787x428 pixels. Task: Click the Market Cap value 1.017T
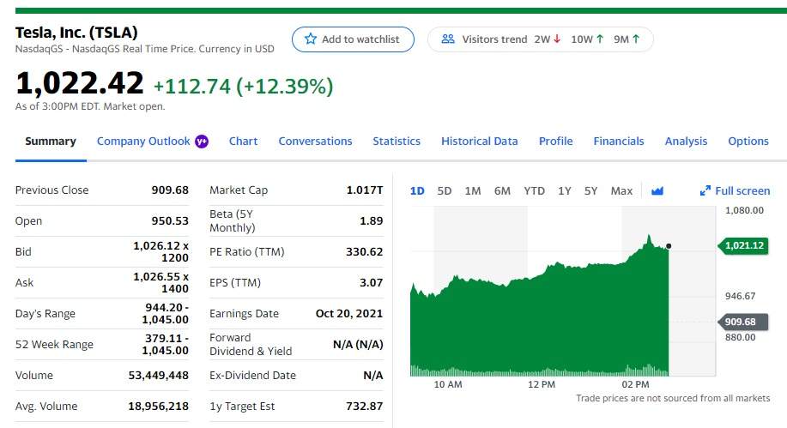(365, 190)
